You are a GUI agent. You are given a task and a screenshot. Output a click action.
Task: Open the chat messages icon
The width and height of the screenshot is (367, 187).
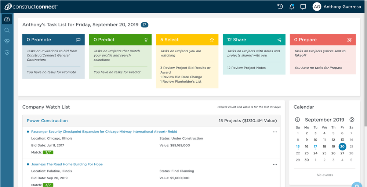point(303,7)
